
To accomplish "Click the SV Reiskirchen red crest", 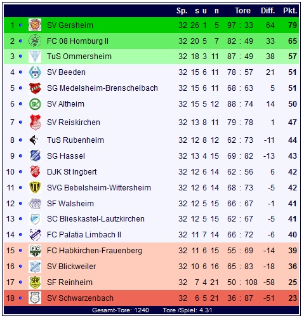I will pyautogui.click(x=35, y=123).
